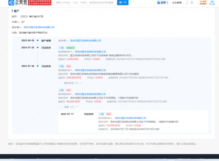Viewport: 219px width, 161px height.
Task: Expand 展开历史 (1) section
Action: (x=73, y=83)
